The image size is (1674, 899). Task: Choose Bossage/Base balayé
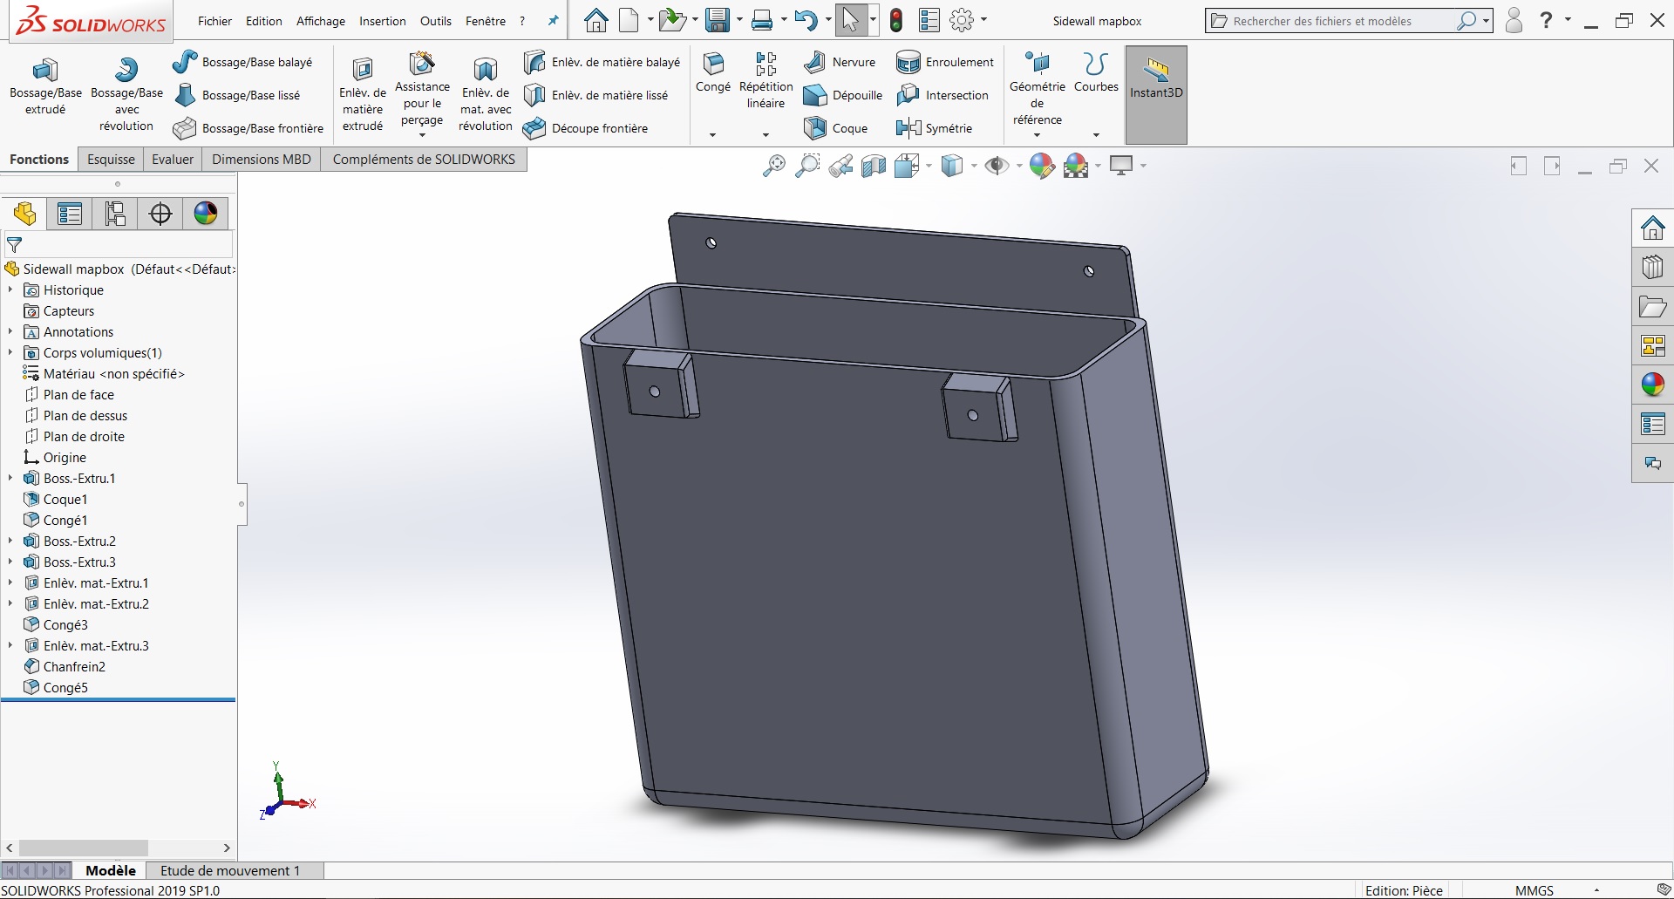pos(242,62)
